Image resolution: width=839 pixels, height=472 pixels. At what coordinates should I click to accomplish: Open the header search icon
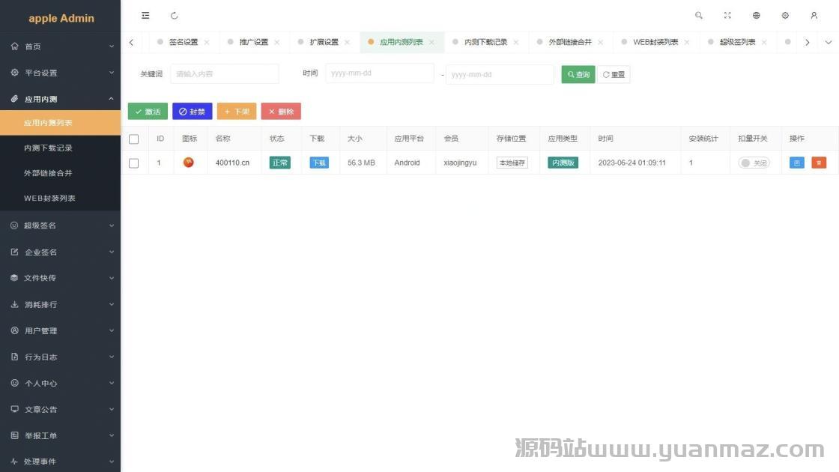pyautogui.click(x=699, y=16)
